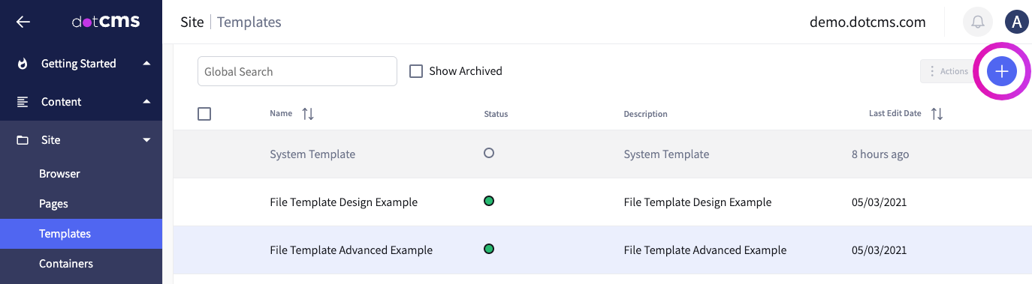The image size is (1032, 284).
Task: Open the notifications bell icon
Action: pyautogui.click(x=977, y=22)
